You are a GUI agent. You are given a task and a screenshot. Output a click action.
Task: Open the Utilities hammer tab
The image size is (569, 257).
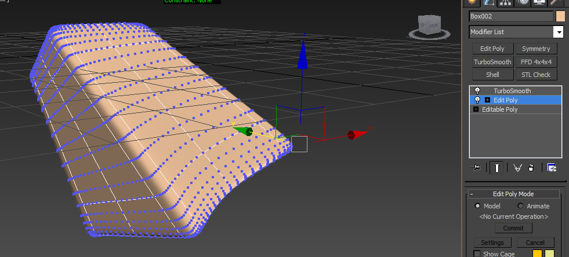click(x=555, y=2)
